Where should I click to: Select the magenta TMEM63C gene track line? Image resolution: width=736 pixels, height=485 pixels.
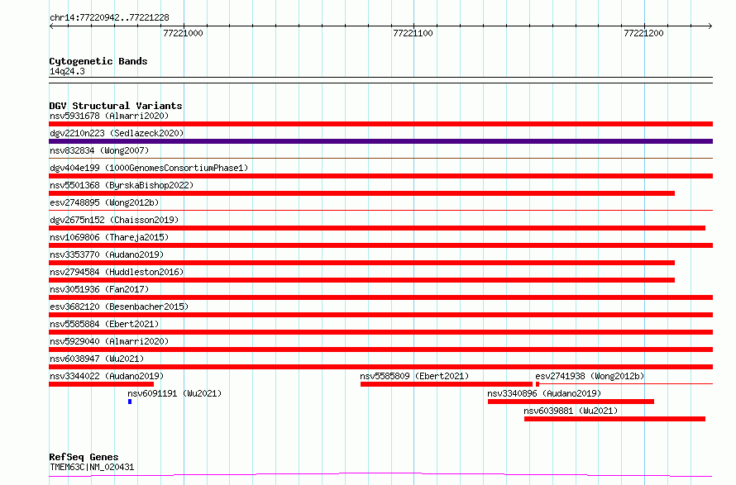click(380, 474)
